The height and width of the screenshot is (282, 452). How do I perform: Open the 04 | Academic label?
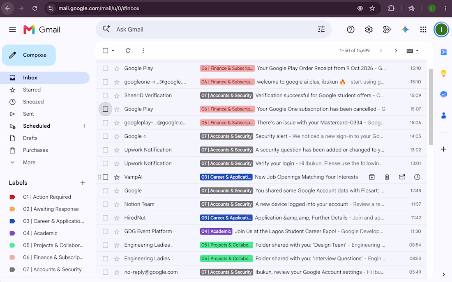[x=40, y=233]
